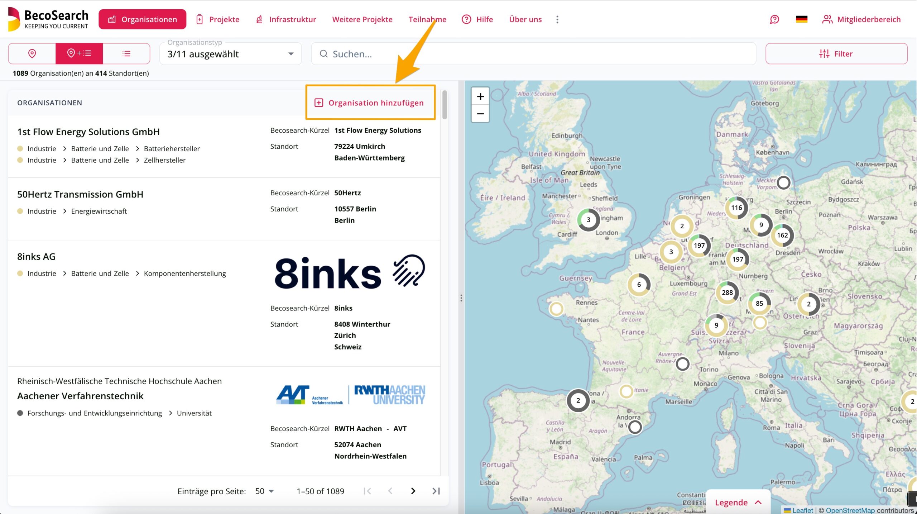
Task: Click the '79224 Umkirch' location text
Action: 360,146
